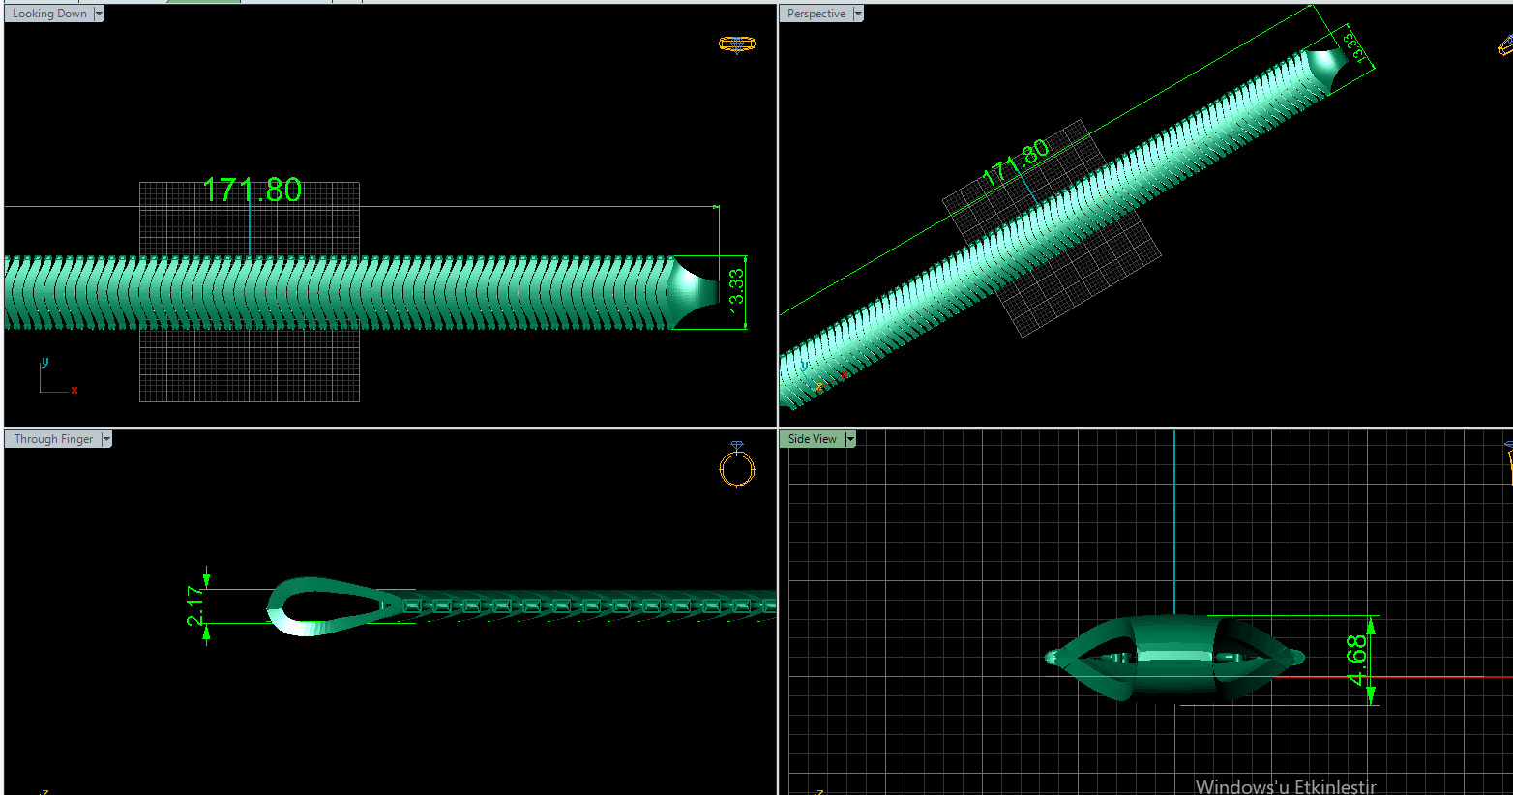Image resolution: width=1513 pixels, height=795 pixels.
Task: Click the ring icon in Perspective viewport corner
Action: (1506, 45)
